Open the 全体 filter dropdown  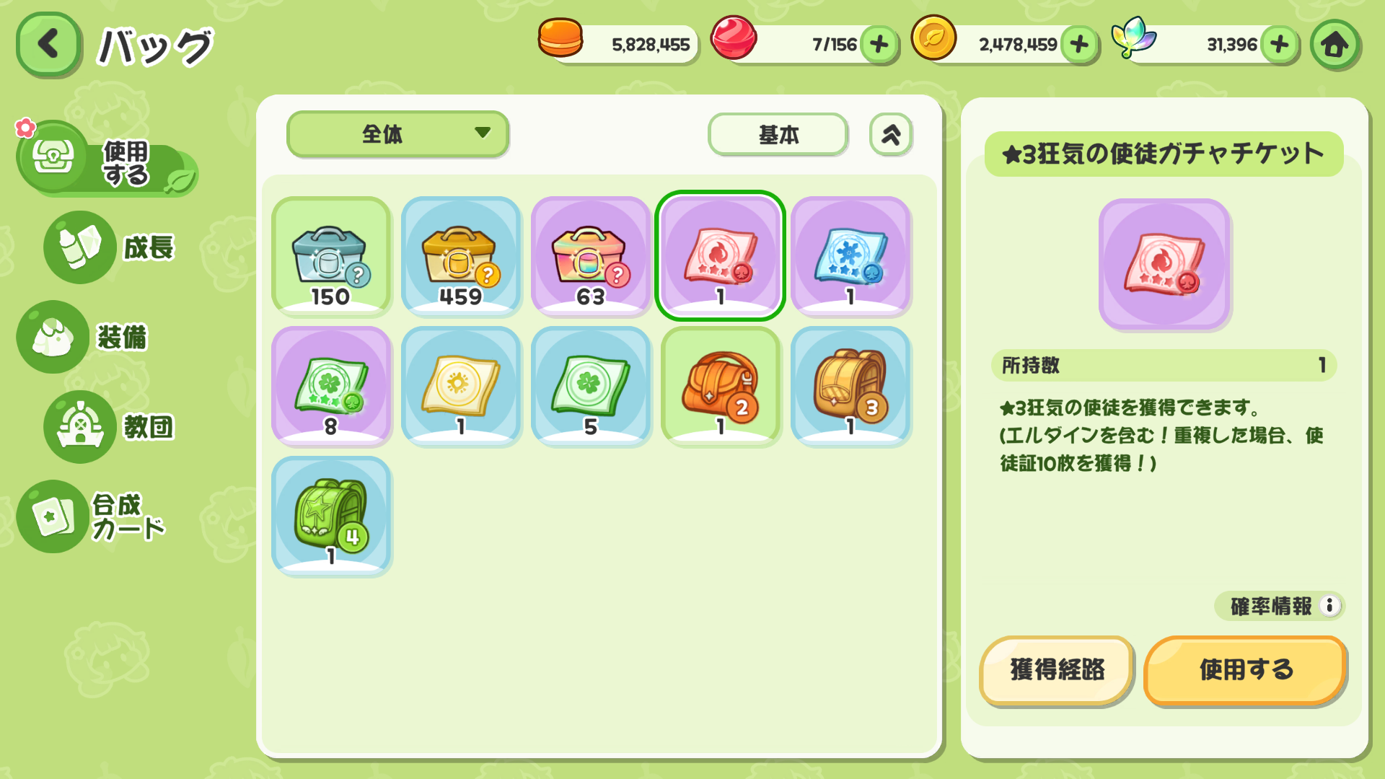397,133
